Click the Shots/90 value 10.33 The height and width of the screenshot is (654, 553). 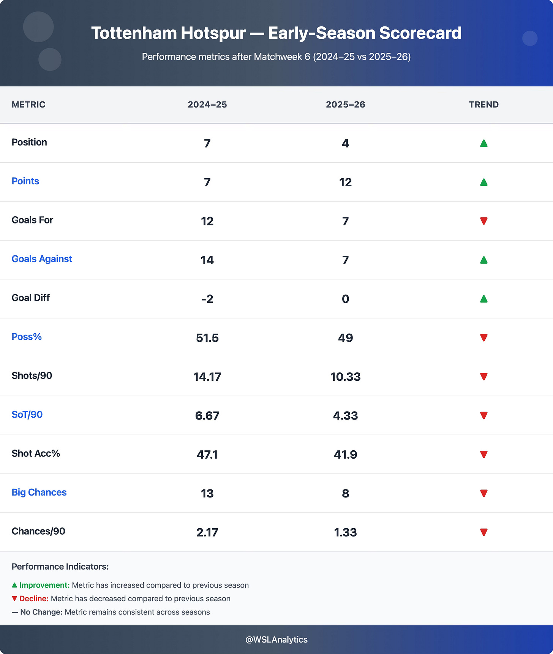coord(346,377)
